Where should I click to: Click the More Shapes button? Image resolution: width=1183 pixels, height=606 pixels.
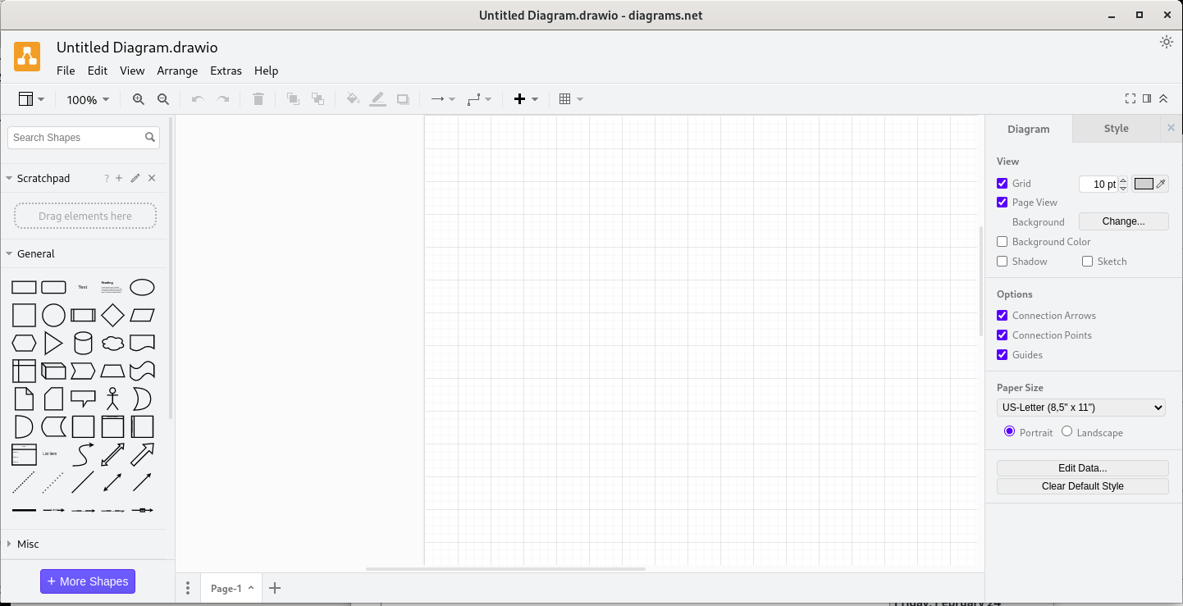[88, 581]
